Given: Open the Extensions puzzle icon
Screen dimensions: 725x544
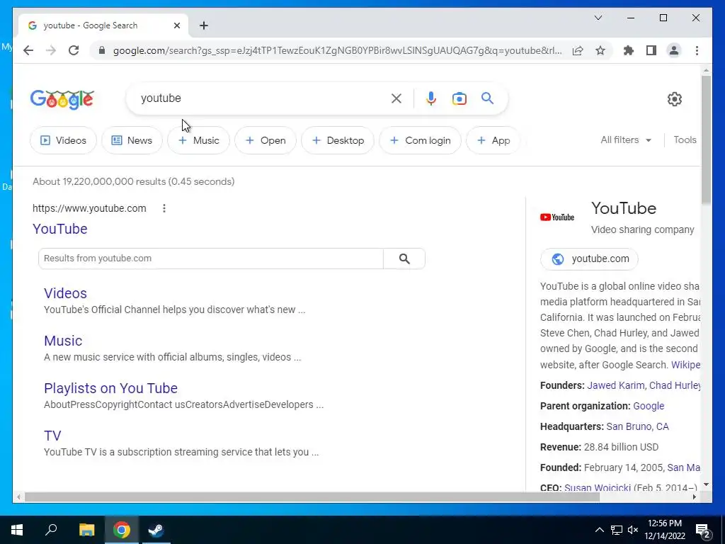Looking at the screenshot, I should coord(629,50).
